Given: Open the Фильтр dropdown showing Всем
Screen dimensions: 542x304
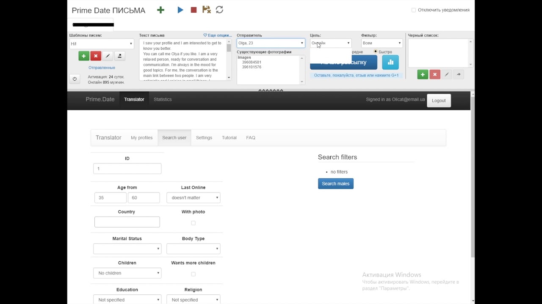Looking at the screenshot, I should (382, 43).
